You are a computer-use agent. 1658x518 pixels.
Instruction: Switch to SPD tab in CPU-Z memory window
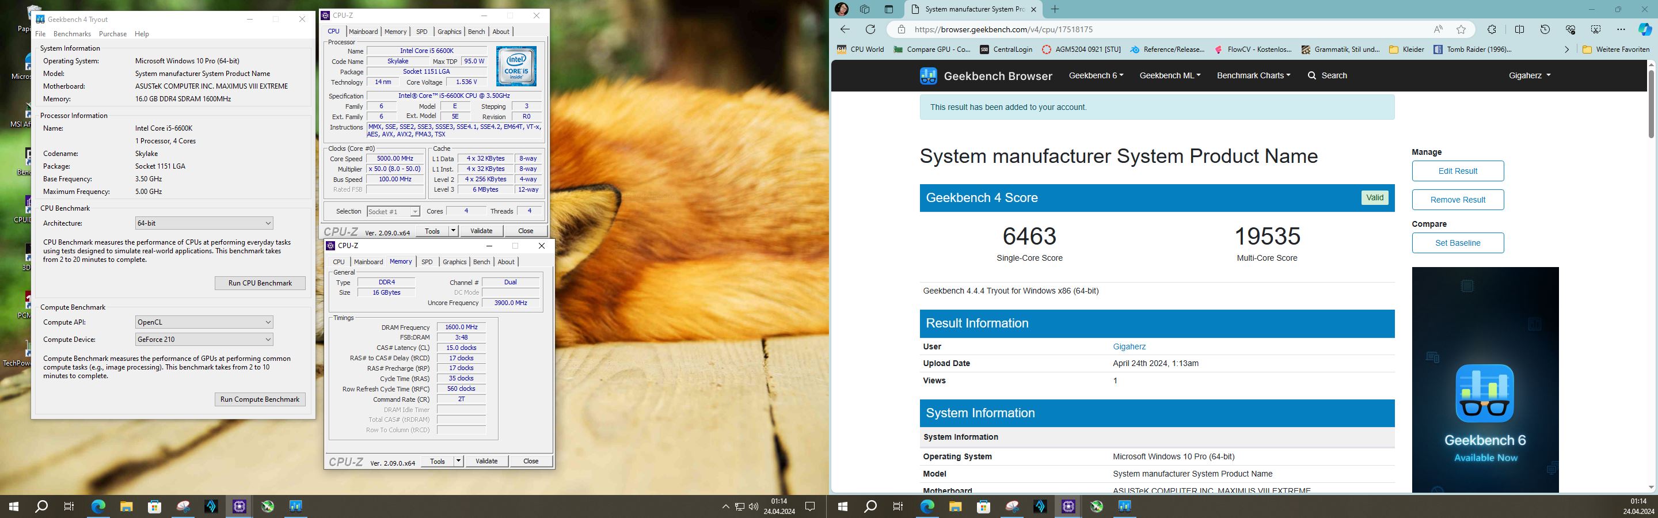pyautogui.click(x=427, y=262)
